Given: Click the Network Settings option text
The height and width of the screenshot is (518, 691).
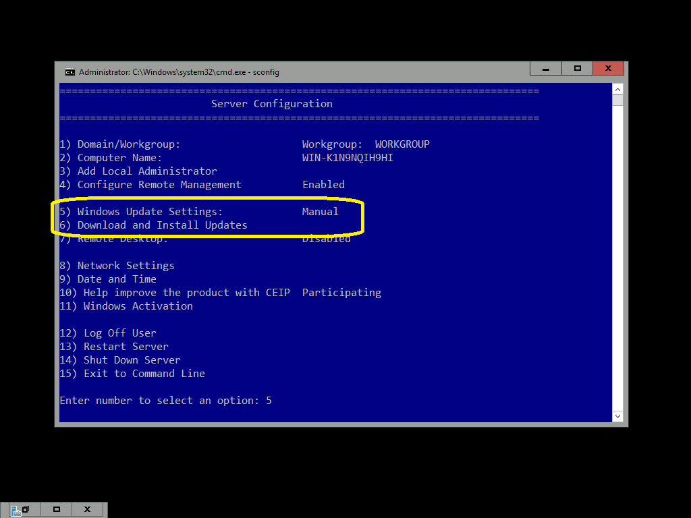Looking at the screenshot, I should [x=126, y=266].
